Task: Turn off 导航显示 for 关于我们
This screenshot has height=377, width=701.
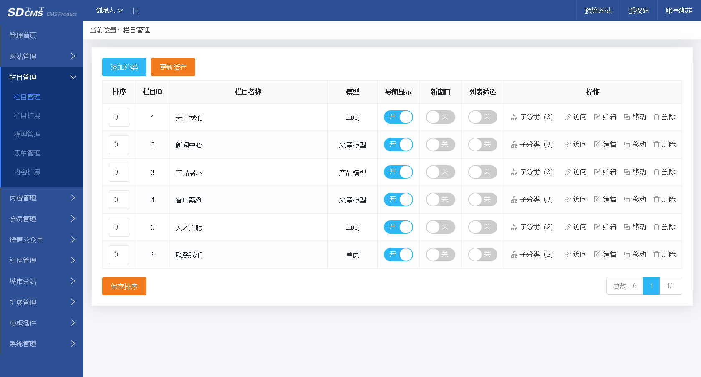Action: 398,117
